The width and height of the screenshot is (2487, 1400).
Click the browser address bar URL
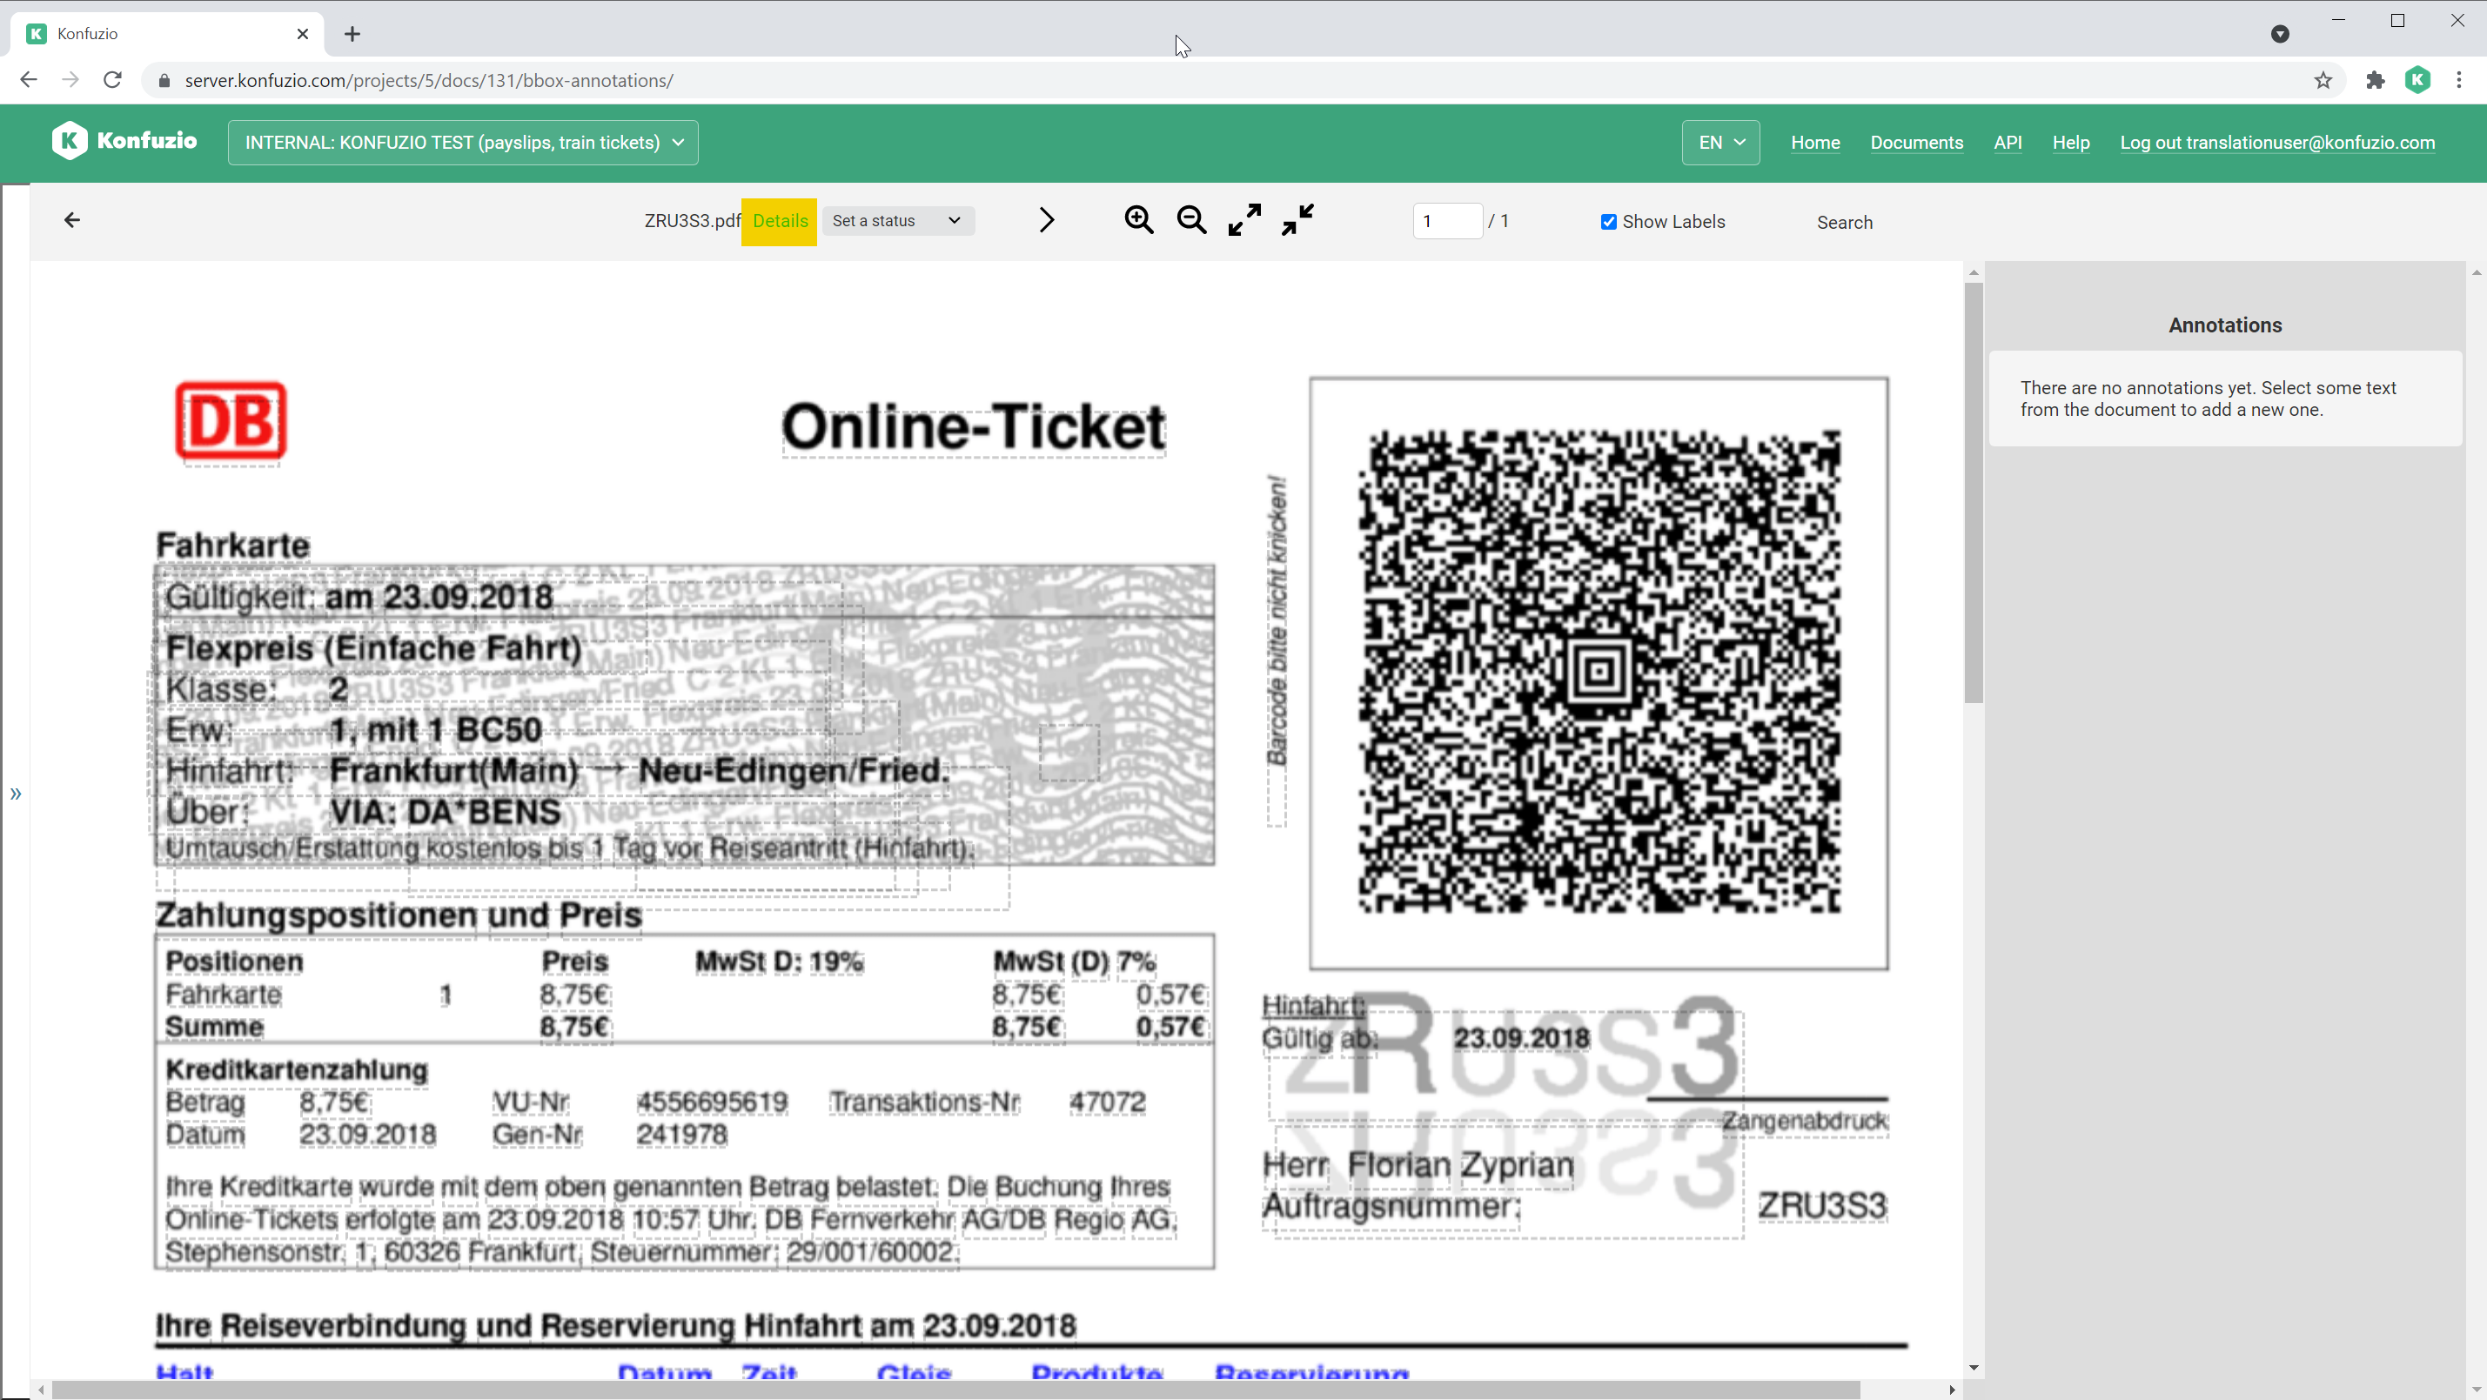429,80
